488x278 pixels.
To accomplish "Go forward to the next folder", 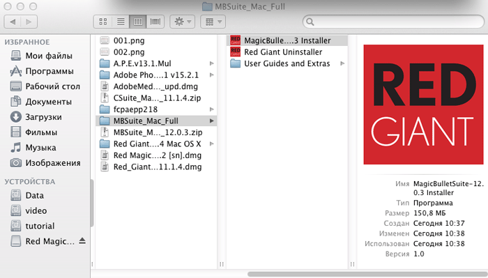I will tap(29, 22).
